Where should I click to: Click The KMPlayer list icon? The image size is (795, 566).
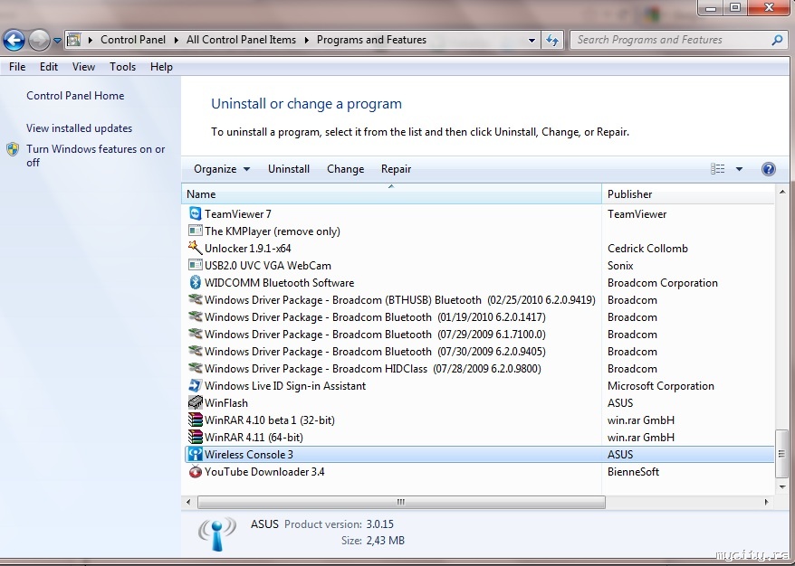196,231
